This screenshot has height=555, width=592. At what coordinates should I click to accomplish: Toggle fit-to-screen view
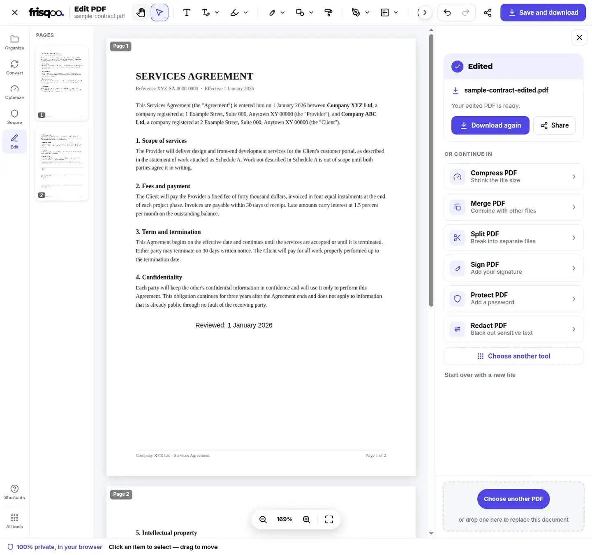329,520
